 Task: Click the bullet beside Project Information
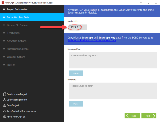coord(4,9)
